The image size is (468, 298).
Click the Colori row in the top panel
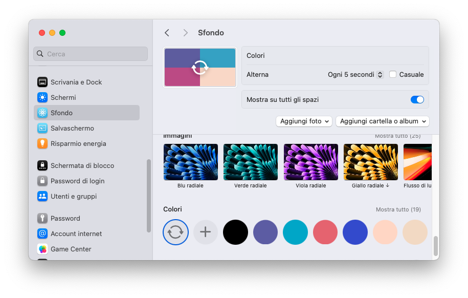click(x=335, y=56)
